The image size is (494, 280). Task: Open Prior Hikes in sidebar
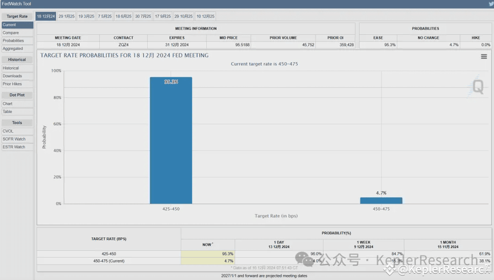17,84
